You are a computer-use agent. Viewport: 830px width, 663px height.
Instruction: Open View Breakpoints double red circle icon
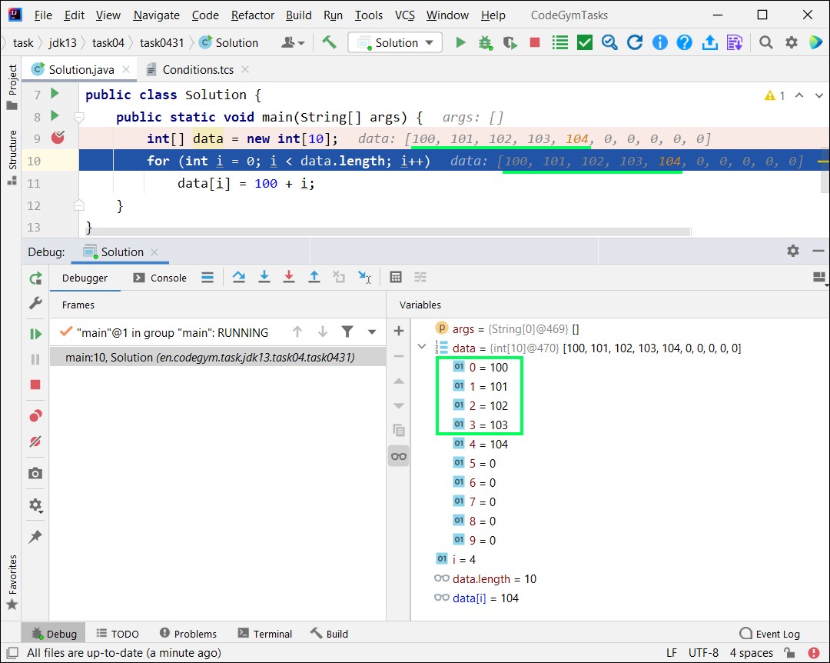[x=35, y=416]
